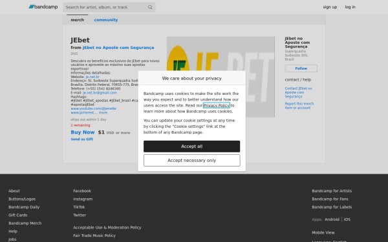Open Bandcamp Daily footer link

pyautogui.click(x=24, y=207)
